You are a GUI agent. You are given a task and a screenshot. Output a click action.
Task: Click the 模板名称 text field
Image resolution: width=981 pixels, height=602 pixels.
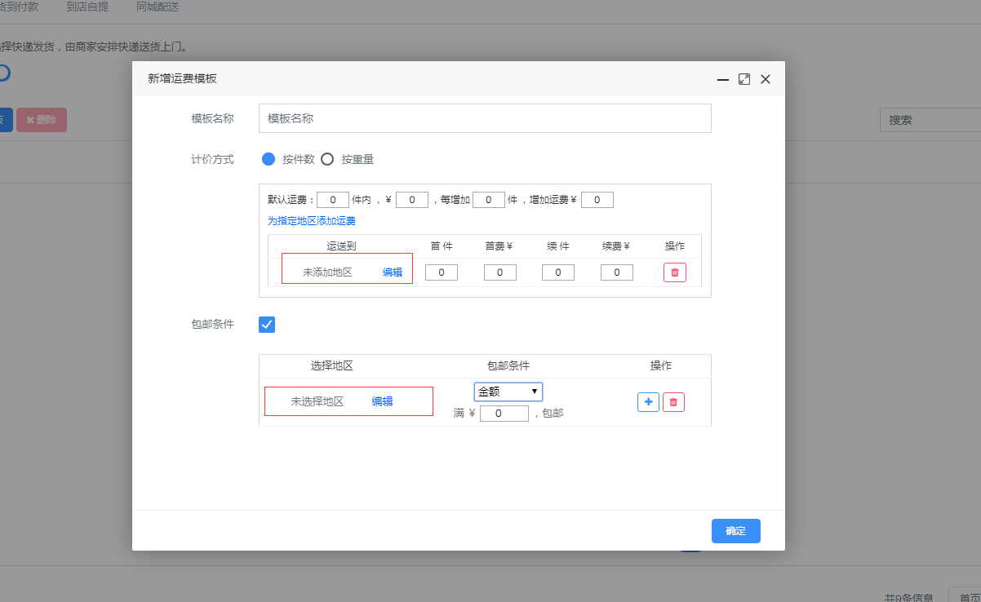(485, 118)
